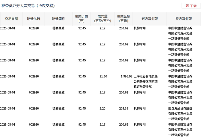Click the red download file icon
The image size is (201, 138).
point(187,6)
